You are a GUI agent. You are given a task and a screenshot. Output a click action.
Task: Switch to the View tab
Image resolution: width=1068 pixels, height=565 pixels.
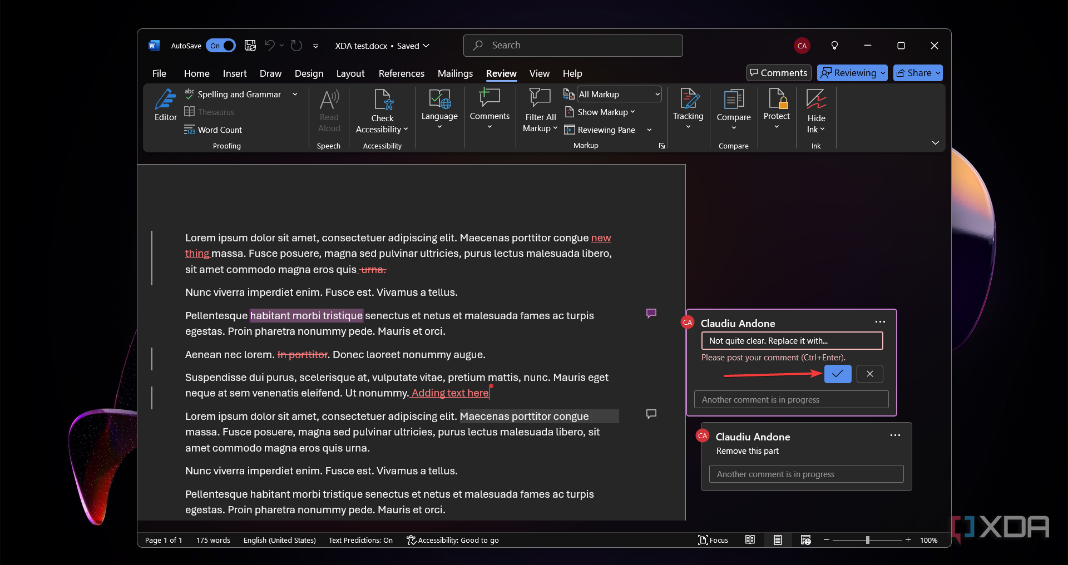(540, 73)
